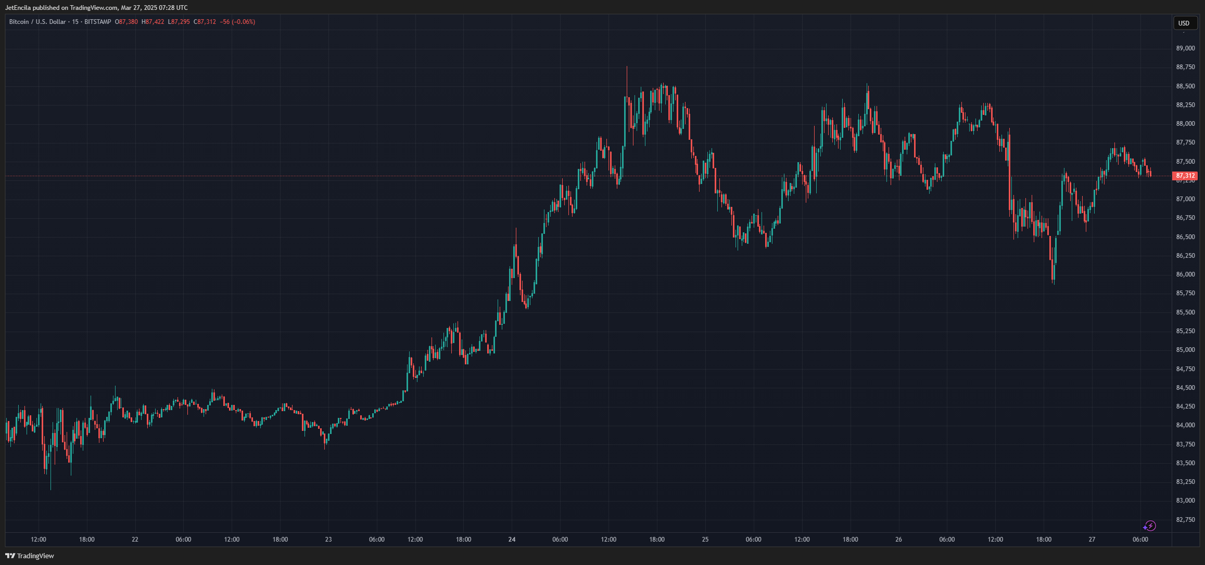This screenshot has width=1205, height=565.
Task: Click the 85,000 price scale label
Action: (1185, 350)
